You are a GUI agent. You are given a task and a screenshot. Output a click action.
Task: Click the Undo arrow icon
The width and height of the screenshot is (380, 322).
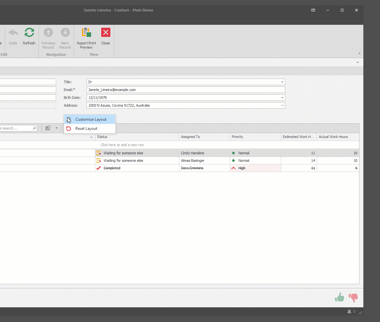click(13, 32)
